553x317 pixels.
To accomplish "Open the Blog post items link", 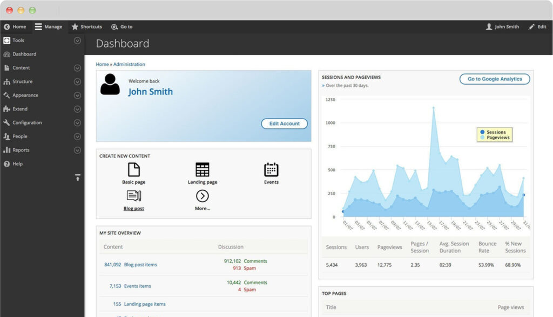I will click(140, 265).
